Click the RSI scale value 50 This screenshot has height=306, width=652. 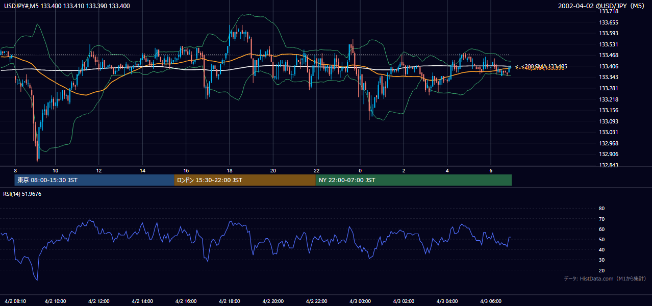[601, 239]
